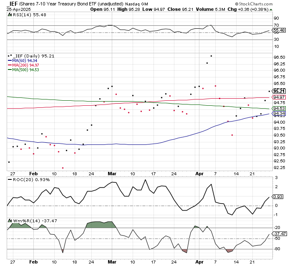Click the 0.93 ROC value tag
The image size is (292, 266).
point(278,197)
